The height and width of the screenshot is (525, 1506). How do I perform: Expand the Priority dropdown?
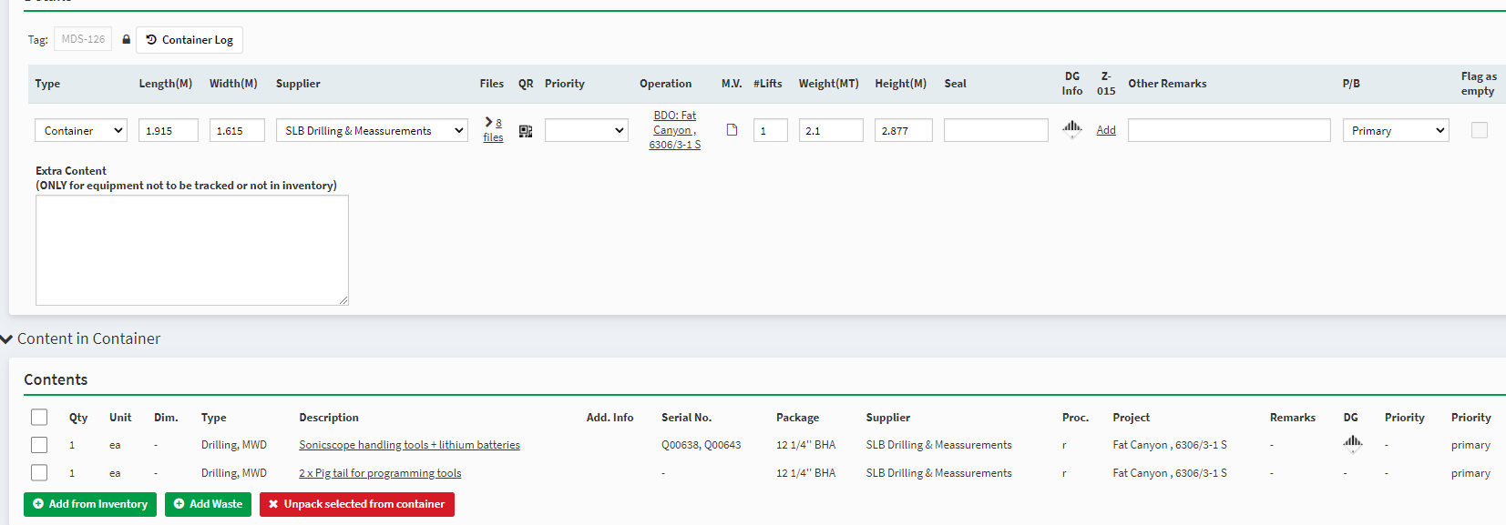(x=586, y=131)
